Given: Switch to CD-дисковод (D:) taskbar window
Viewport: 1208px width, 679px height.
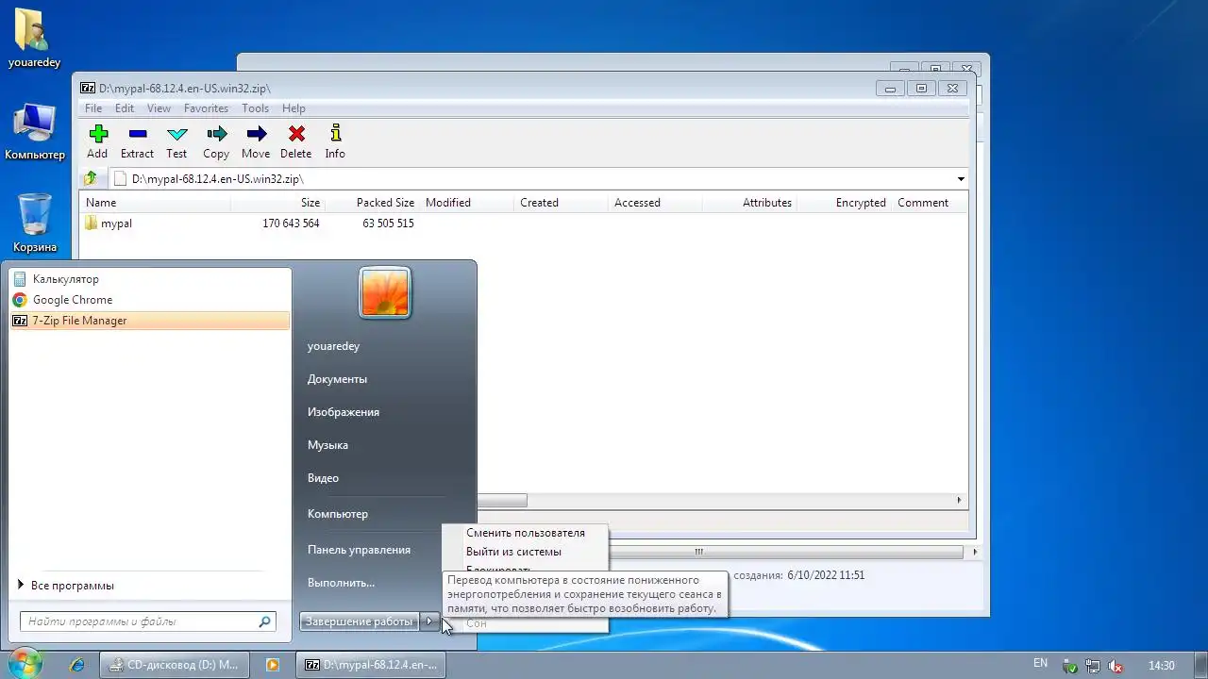Looking at the screenshot, I should click(175, 665).
